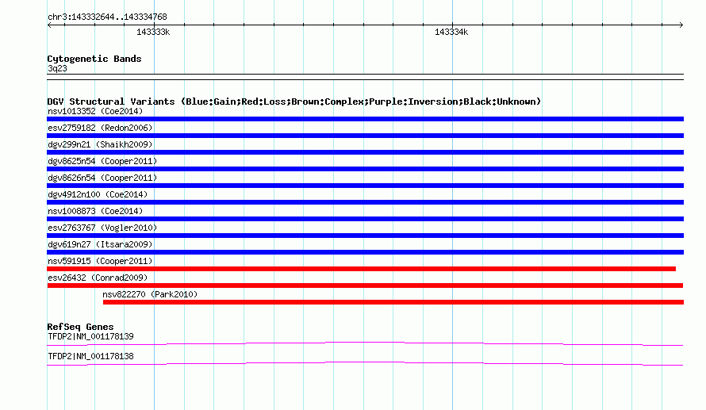
Task: Click the nsv591915 (Cooper2011) red loss bar
Action: (x=362, y=269)
